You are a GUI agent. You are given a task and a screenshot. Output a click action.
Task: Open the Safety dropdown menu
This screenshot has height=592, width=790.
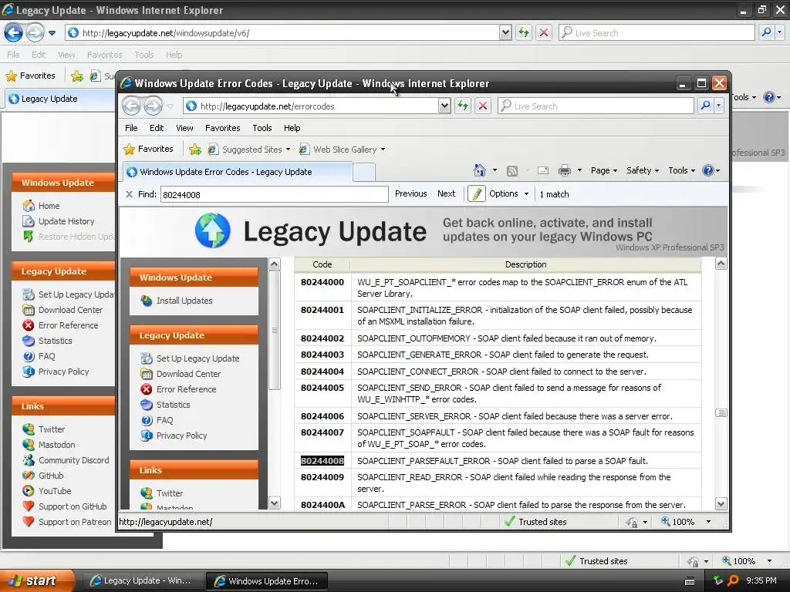(643, 170)
